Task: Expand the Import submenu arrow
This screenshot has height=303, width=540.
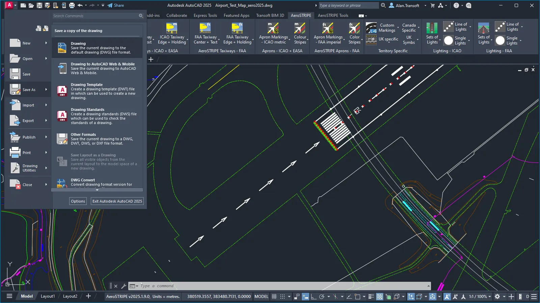Action: (x=46, y=105)
